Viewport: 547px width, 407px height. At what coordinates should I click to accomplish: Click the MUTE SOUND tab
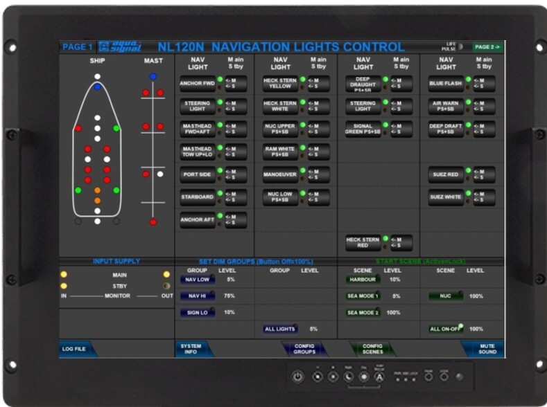click(483, 349)
